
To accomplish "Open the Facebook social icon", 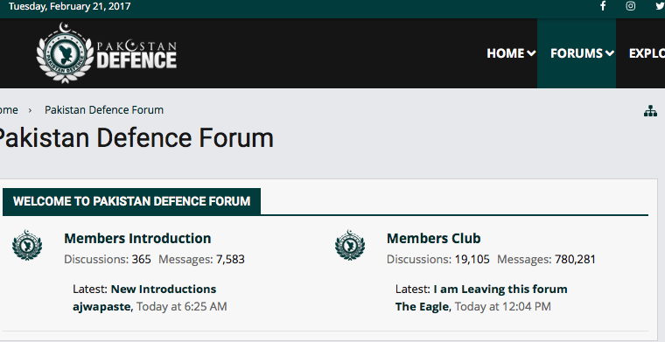I will (603, 6).
